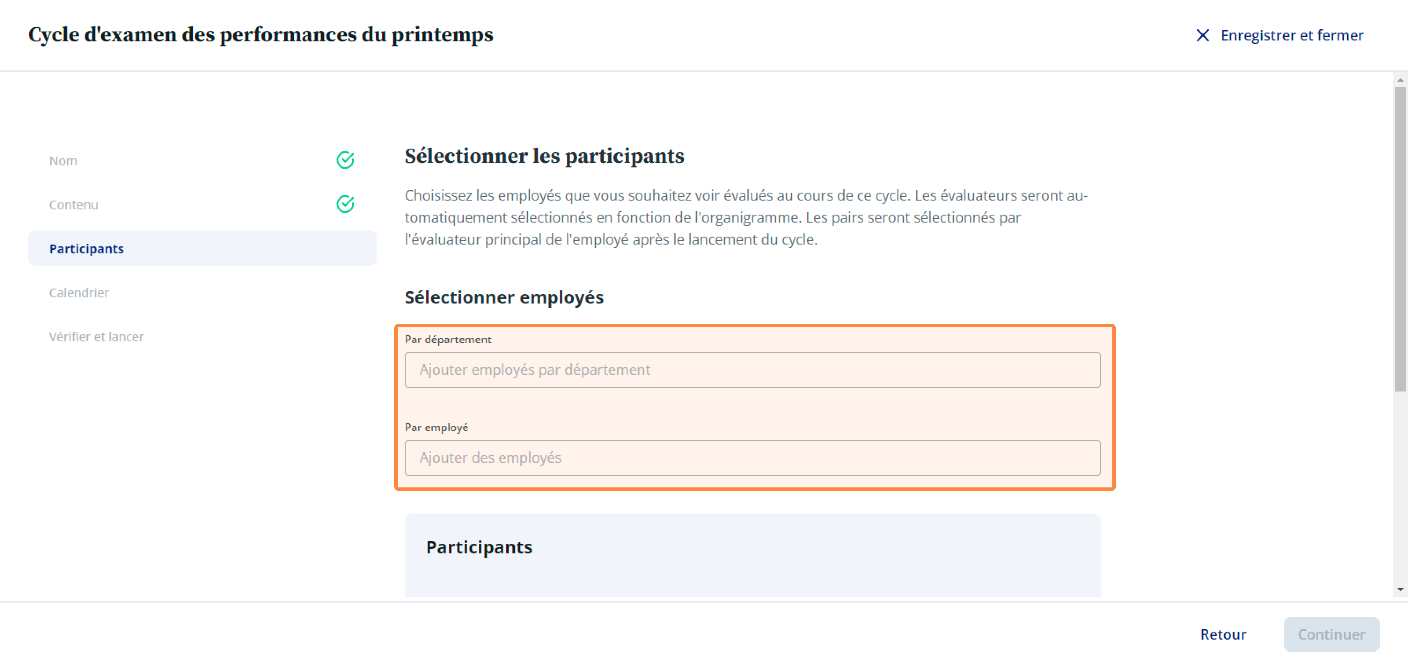Select the Participants step in sidebar

(x=202, y=249)
